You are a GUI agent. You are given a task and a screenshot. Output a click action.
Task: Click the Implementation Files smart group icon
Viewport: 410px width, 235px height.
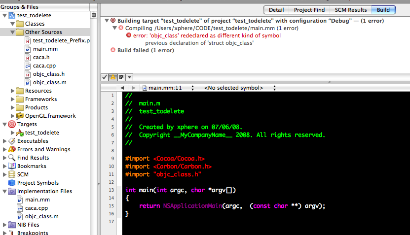(12, 191)
